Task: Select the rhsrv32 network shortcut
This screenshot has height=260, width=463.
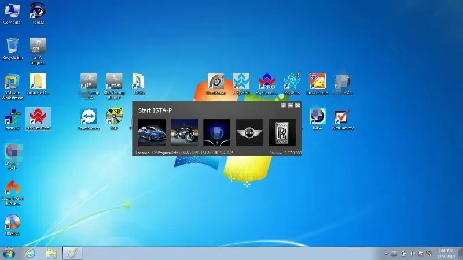Action: click(12, 120)
